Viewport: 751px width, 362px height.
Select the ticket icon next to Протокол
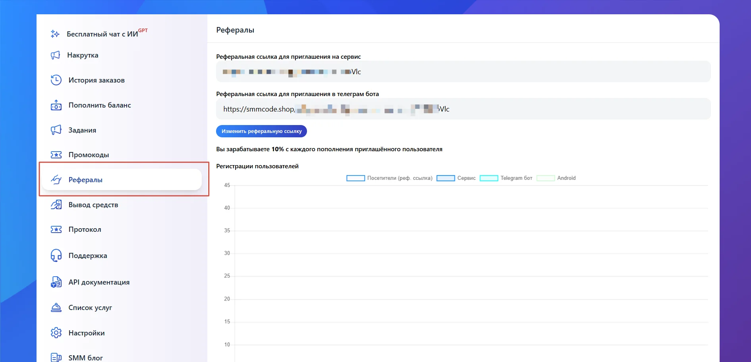pos(56,229)
